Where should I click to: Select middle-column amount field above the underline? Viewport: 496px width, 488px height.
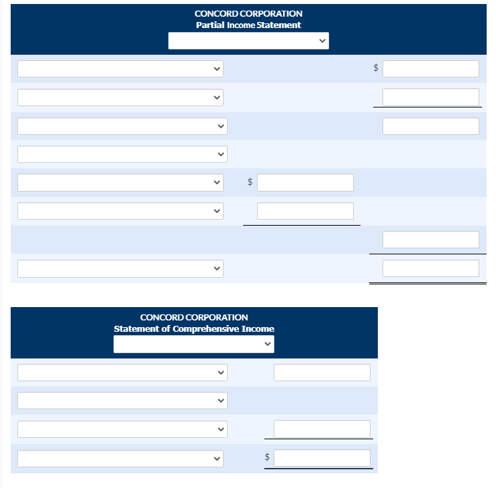click(305, 211)
